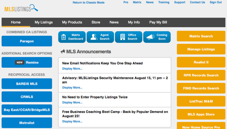Click the COMBINED CA LISTINGS label
The width and height of the screenshot is (227, 129).
coord(27,32)
